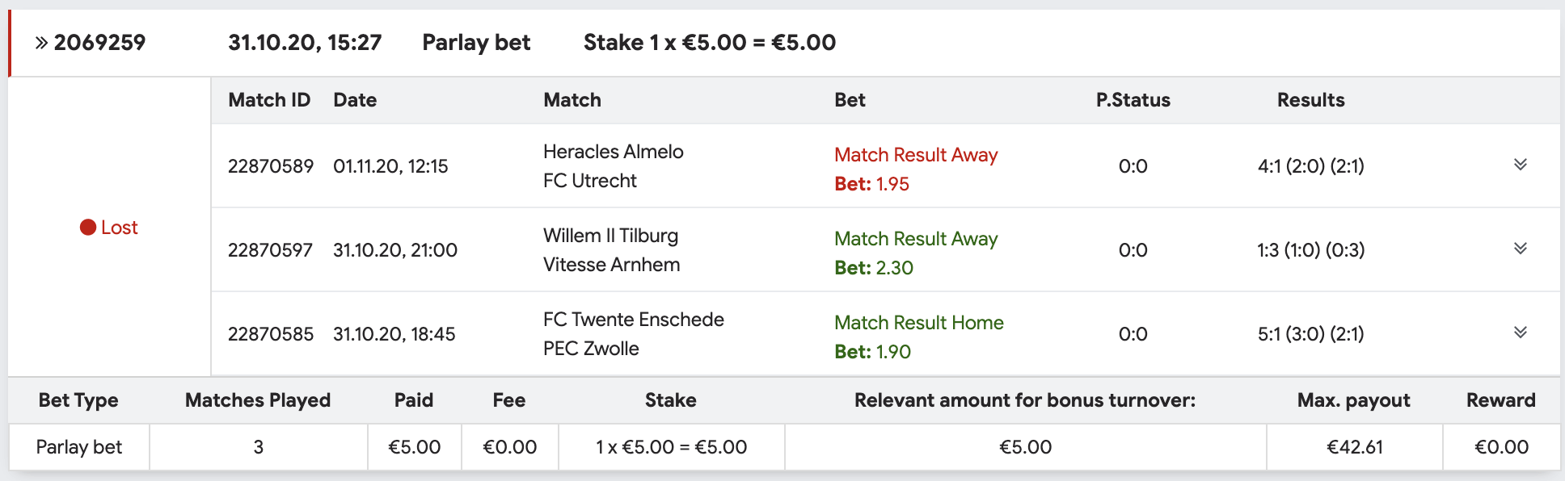Image resolution: width=1565 pixels, height=481 pixels.
Task: Click the Lost status label
Action: (x=120, y=228)
